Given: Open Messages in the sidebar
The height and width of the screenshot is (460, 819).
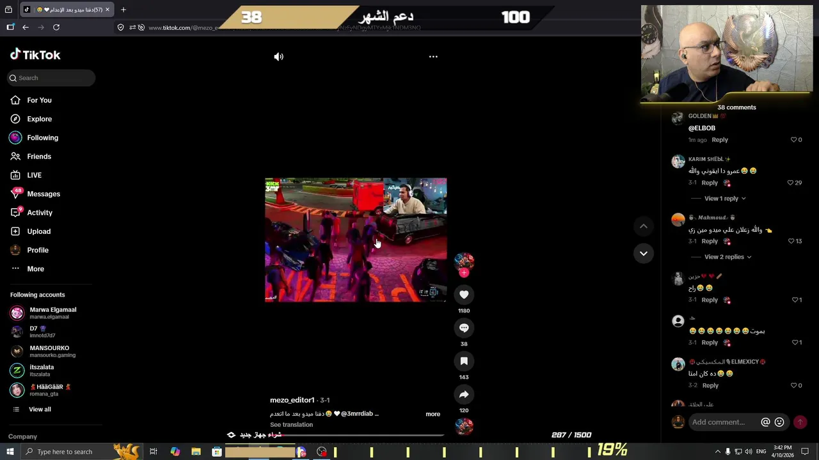Looking at the screenshot, I should point(44,194).
